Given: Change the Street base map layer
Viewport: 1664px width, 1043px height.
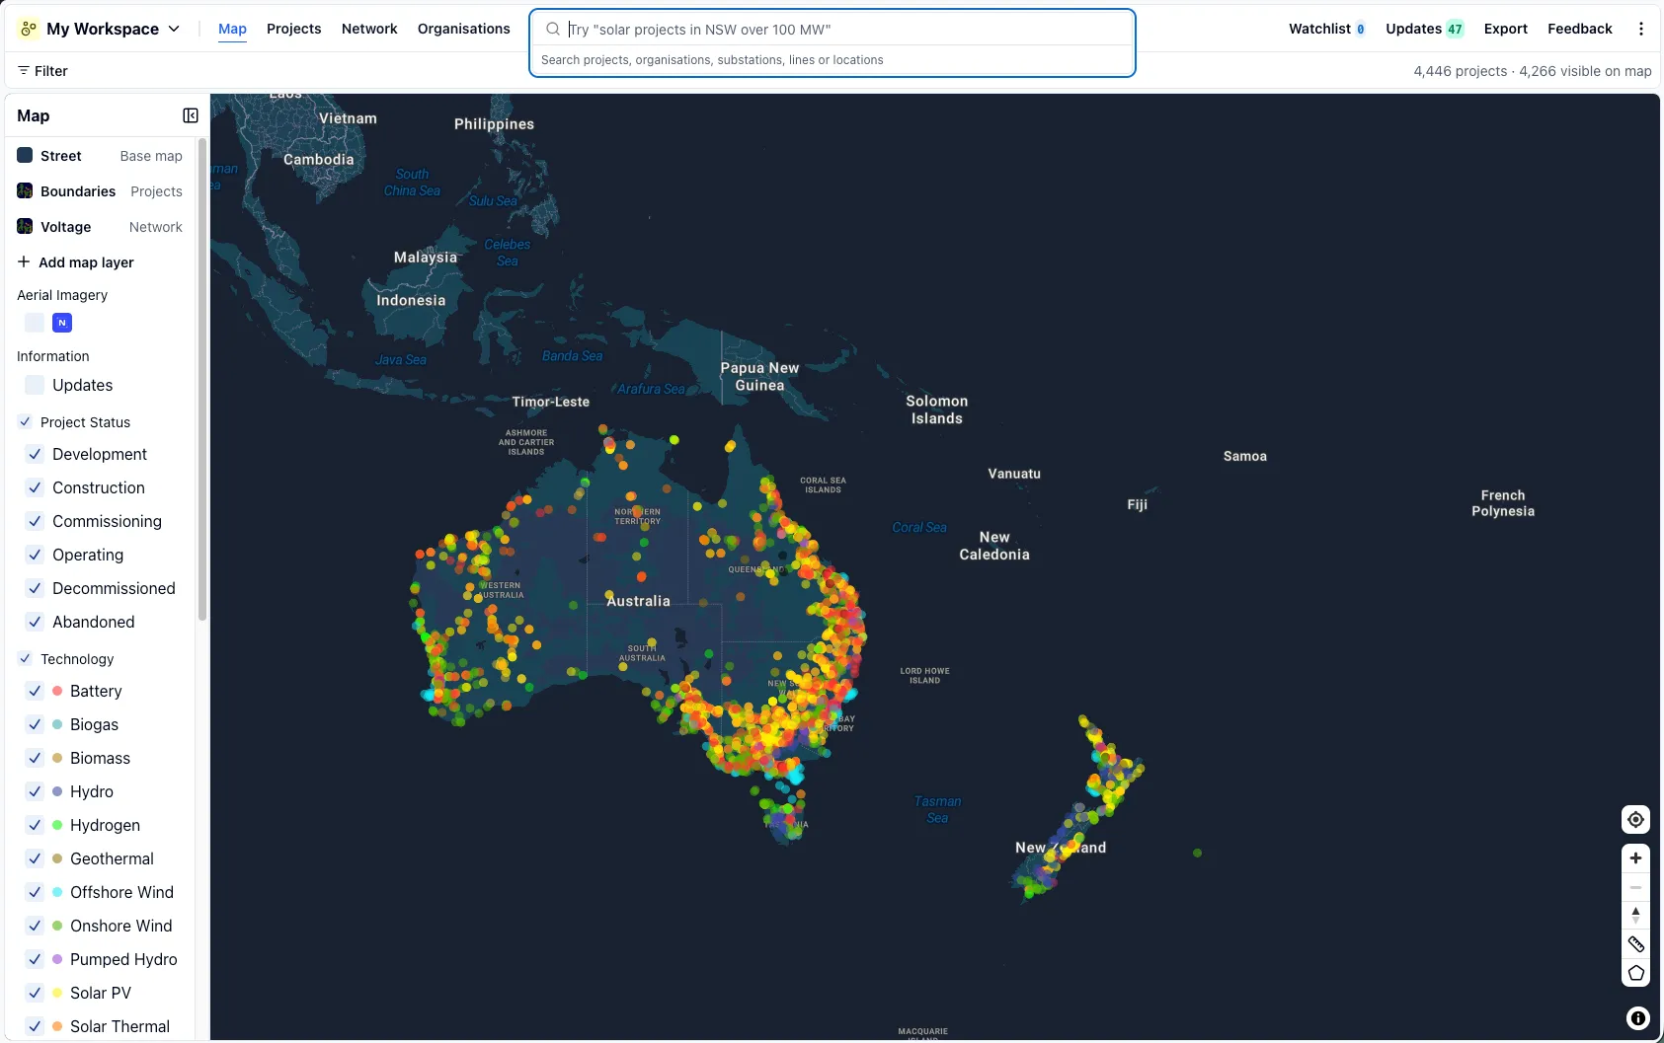Looking at the screenshot, I should (100, 156).
